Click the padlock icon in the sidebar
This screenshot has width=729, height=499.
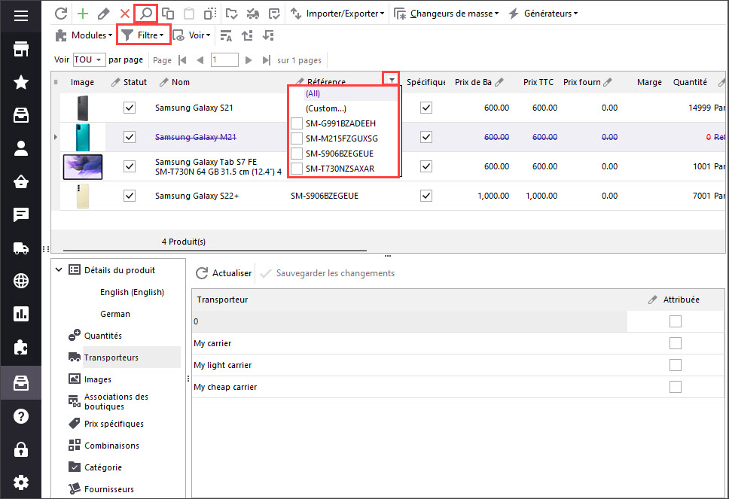point(21,449)
